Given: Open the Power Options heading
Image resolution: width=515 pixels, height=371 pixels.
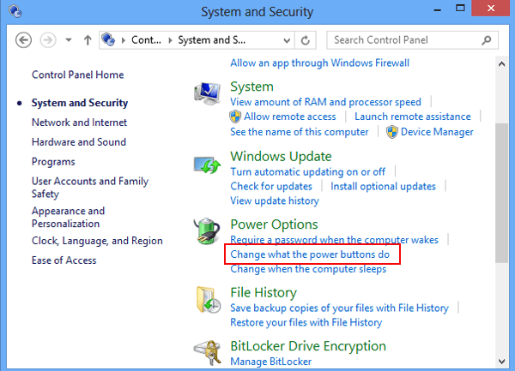Looking at the screenshot, I should (x=275, y=224).
